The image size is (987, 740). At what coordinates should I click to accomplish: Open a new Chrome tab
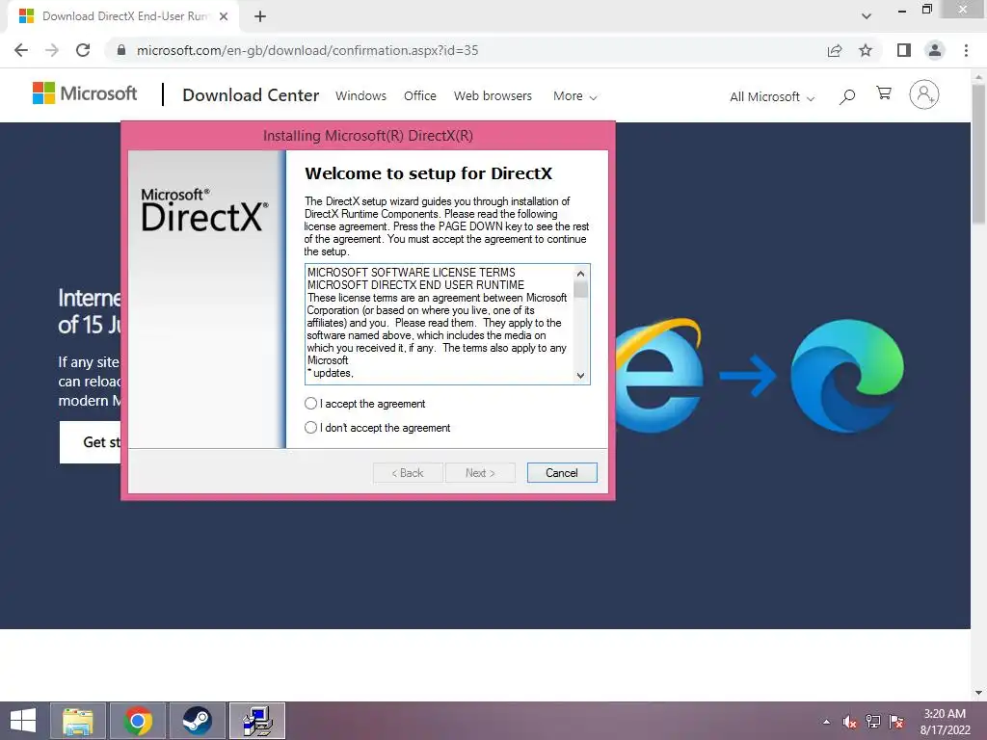(260, 16)
